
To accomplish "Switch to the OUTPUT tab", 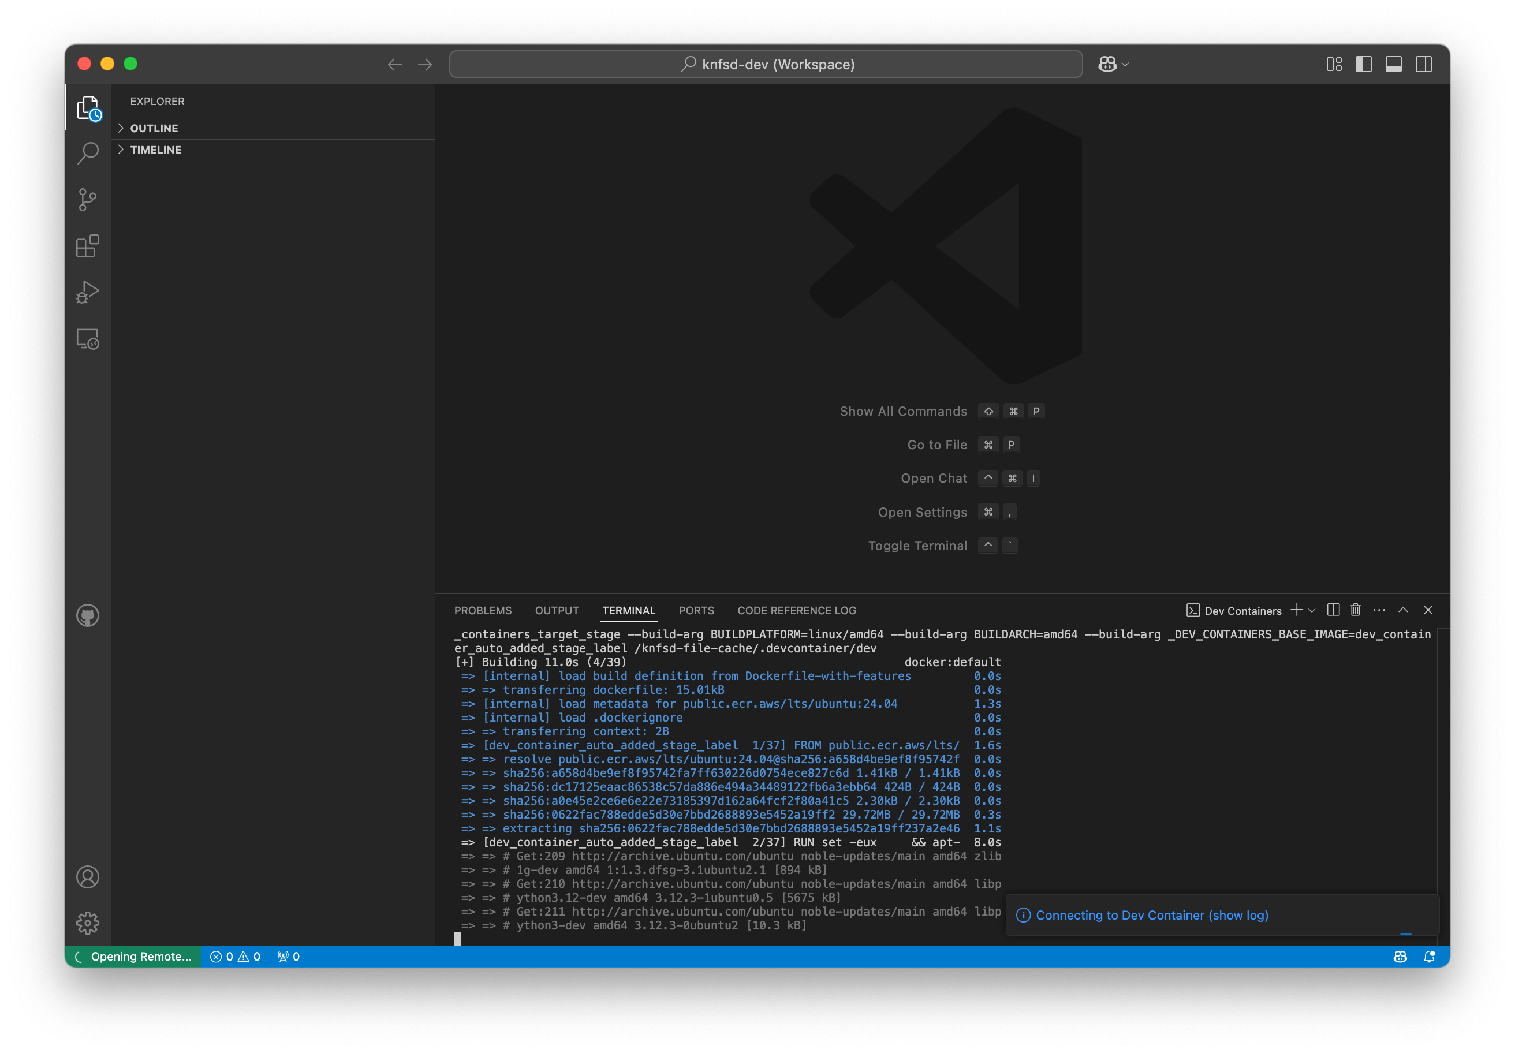I will [x=556, y=610].
